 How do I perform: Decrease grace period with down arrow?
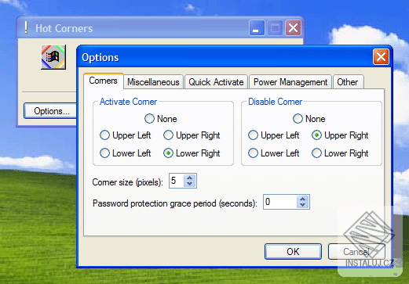click(303, 205)
